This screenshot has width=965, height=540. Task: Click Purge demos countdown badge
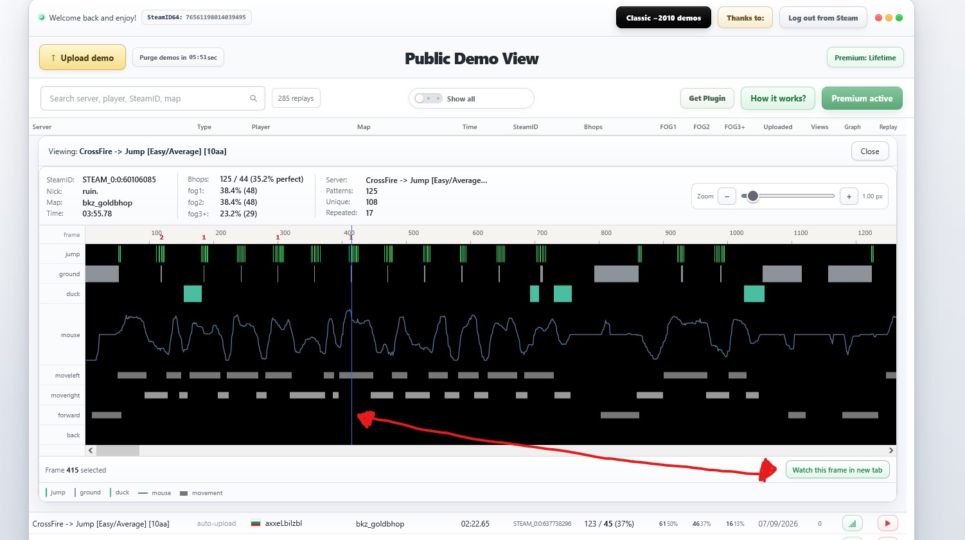pos(178,57)
